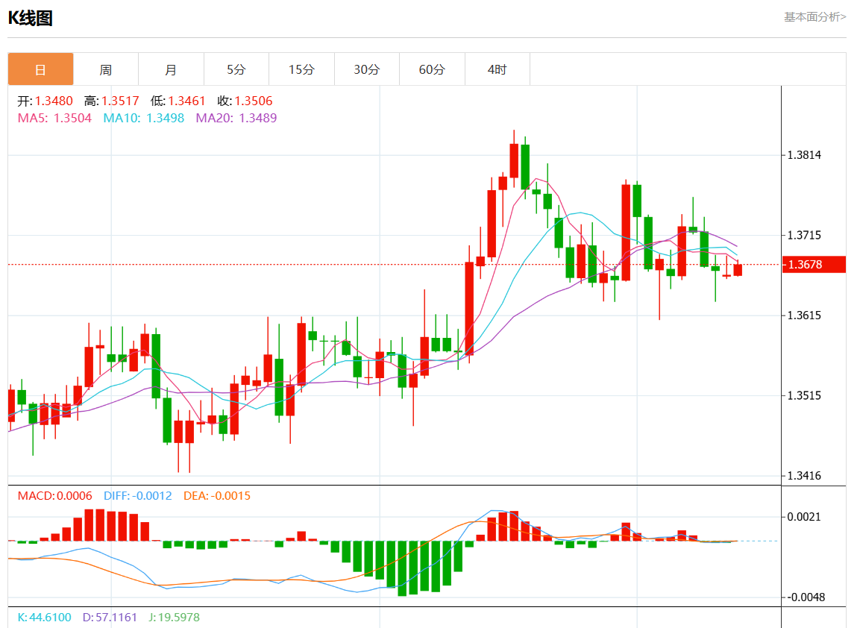Click the K线图 heading
Screen dimensions: 860x628
tap(30, 18)
